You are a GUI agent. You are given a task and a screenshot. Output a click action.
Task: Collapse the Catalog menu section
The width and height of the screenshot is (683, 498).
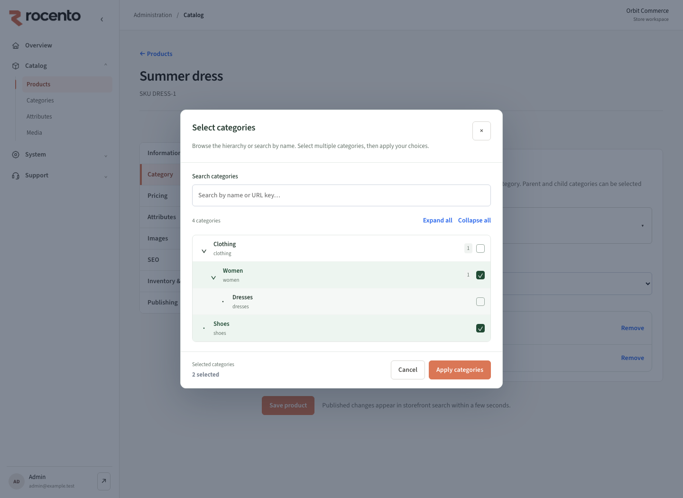coord(106,65)
